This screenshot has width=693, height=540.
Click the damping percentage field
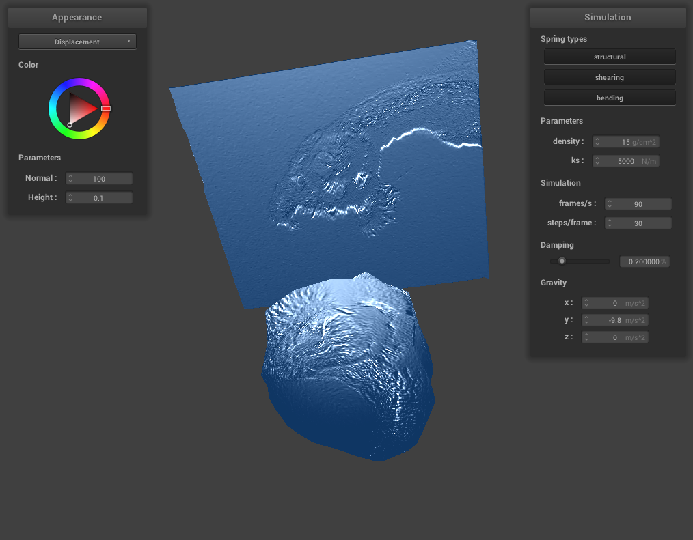pos(644,261)
